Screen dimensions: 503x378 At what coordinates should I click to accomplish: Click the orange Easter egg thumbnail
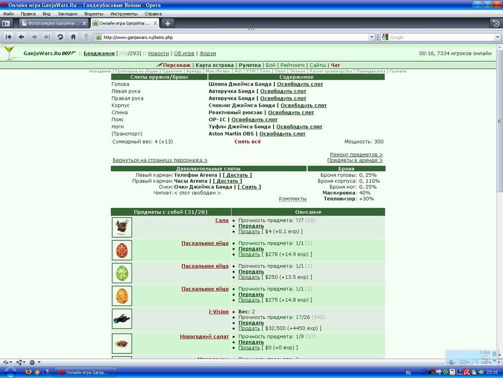click(x=122, y=296)
